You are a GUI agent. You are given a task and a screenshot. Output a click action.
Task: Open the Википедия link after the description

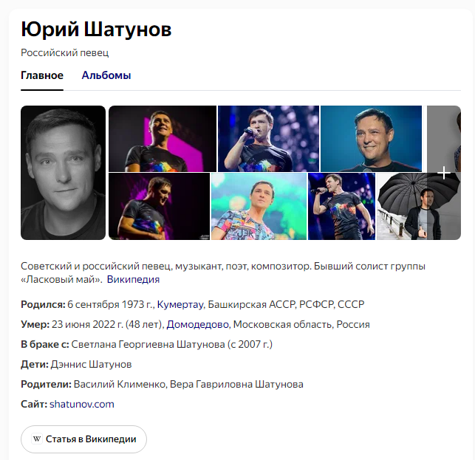tap(133, 279)
